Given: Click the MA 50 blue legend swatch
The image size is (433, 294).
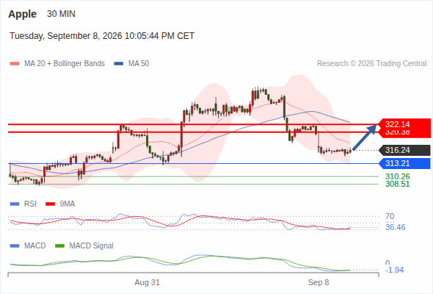Looking at the screenshot, I should 119,64.
